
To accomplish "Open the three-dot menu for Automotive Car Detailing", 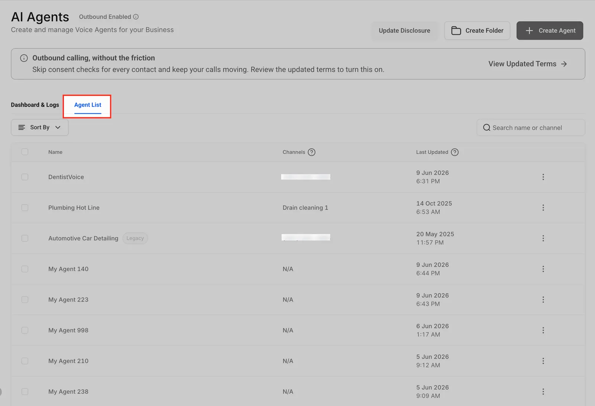I will [x=543, y=238].
